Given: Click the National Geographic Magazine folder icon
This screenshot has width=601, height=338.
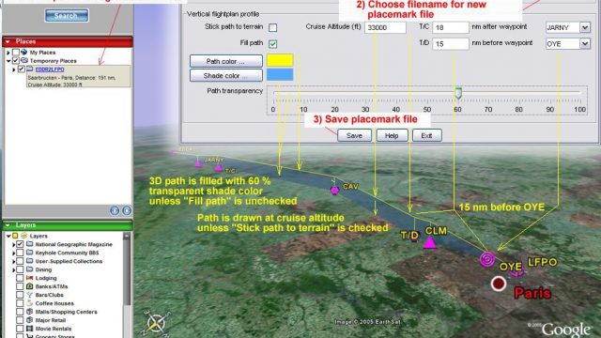Looking at the screenshot, I should 29,244.
